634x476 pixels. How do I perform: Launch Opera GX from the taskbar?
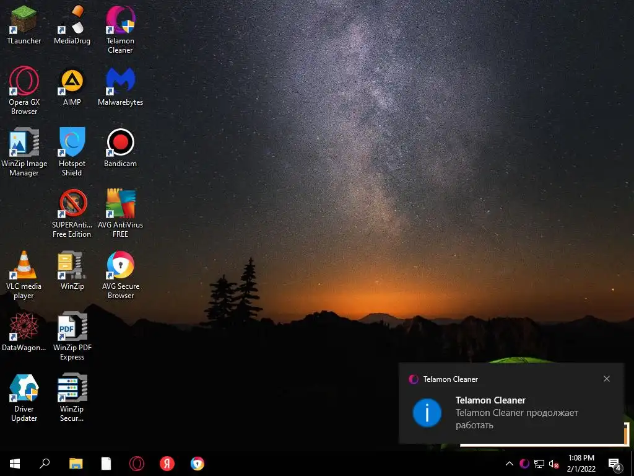(137, 464)
